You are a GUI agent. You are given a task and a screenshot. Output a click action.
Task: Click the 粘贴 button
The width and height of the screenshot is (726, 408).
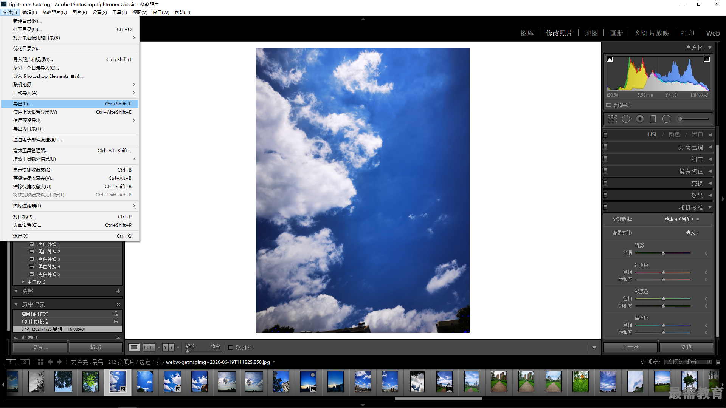tap(96, 347)
